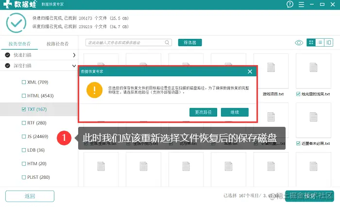Screen dimensions: 340x207
Task: Toggle the 快速扫描 check circle
Action: 8,55
